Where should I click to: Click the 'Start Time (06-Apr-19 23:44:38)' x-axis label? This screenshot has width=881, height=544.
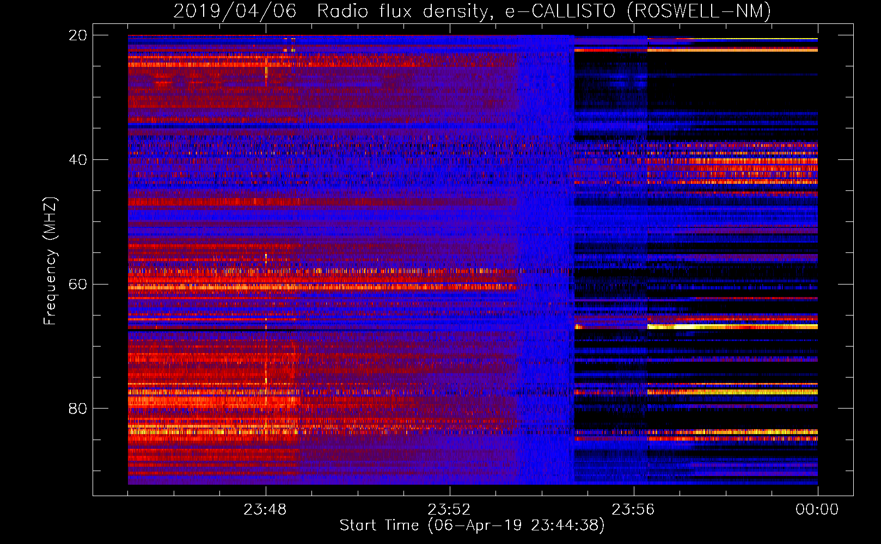[472, 526]
